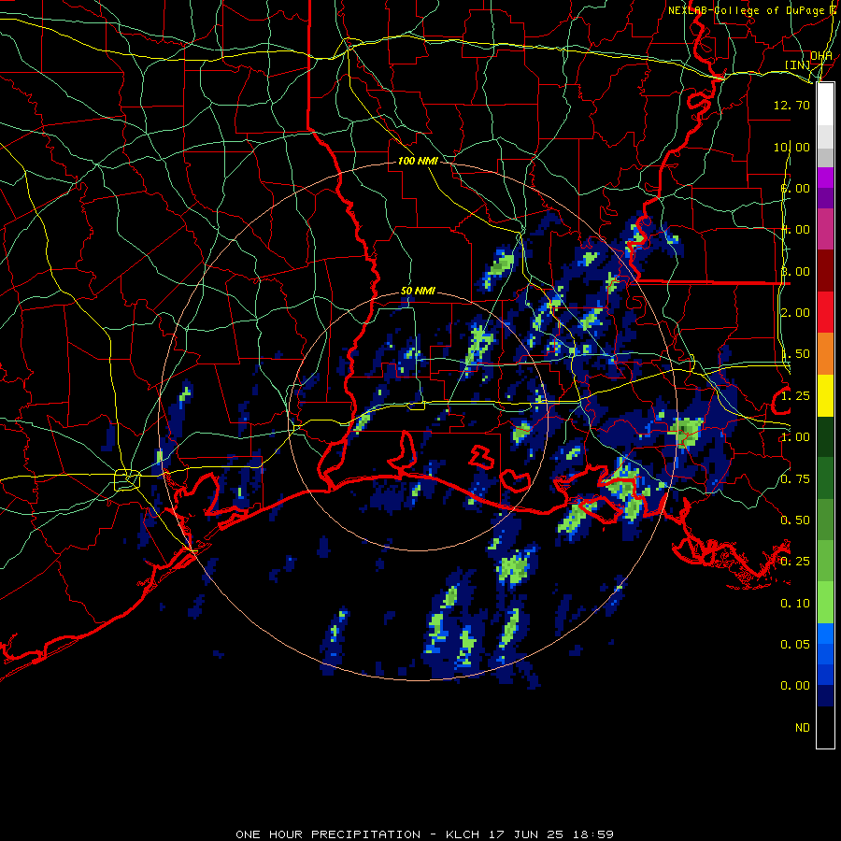Select the bright magenta legend swatch
Viewport: 841px width, 841px height.
[825, 178]
